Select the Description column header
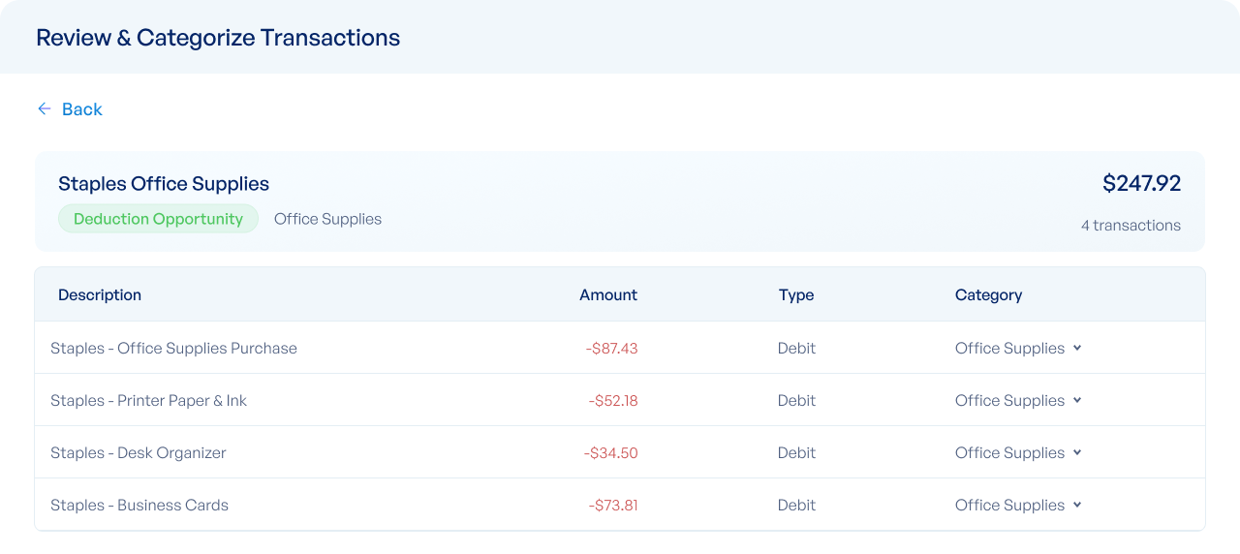 tap(100, 295)
